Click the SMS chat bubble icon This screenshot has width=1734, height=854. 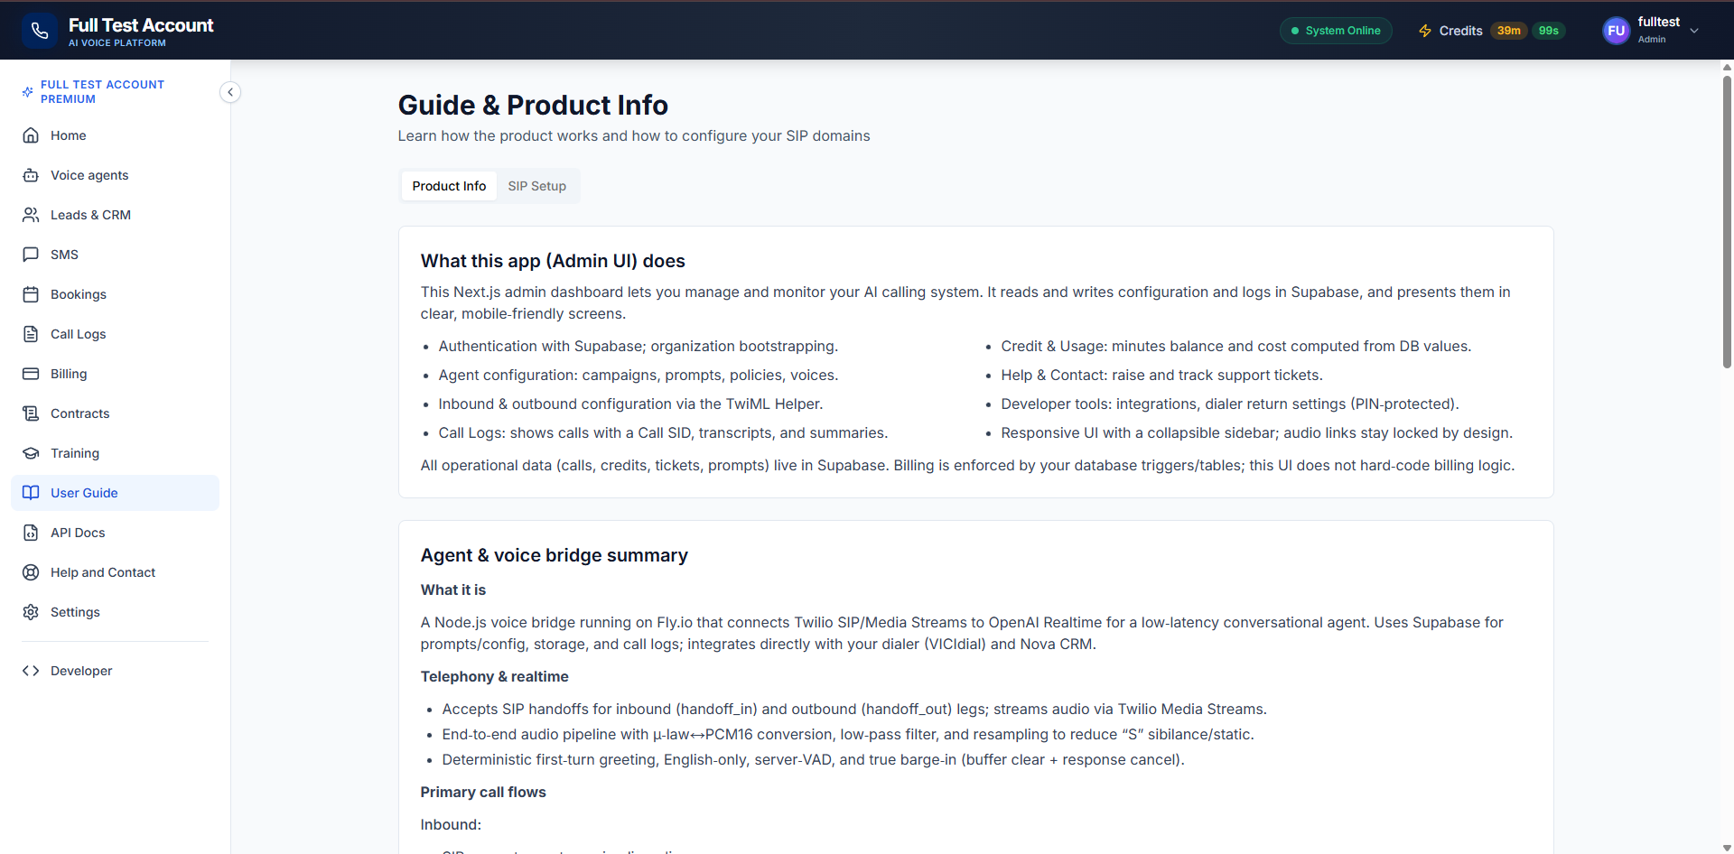tap(31, 255)
